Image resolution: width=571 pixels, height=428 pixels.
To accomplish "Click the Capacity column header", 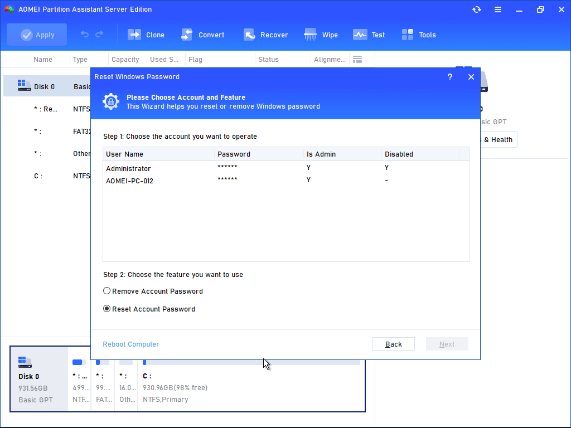I will pyautogui.click(x=125, y=59).
